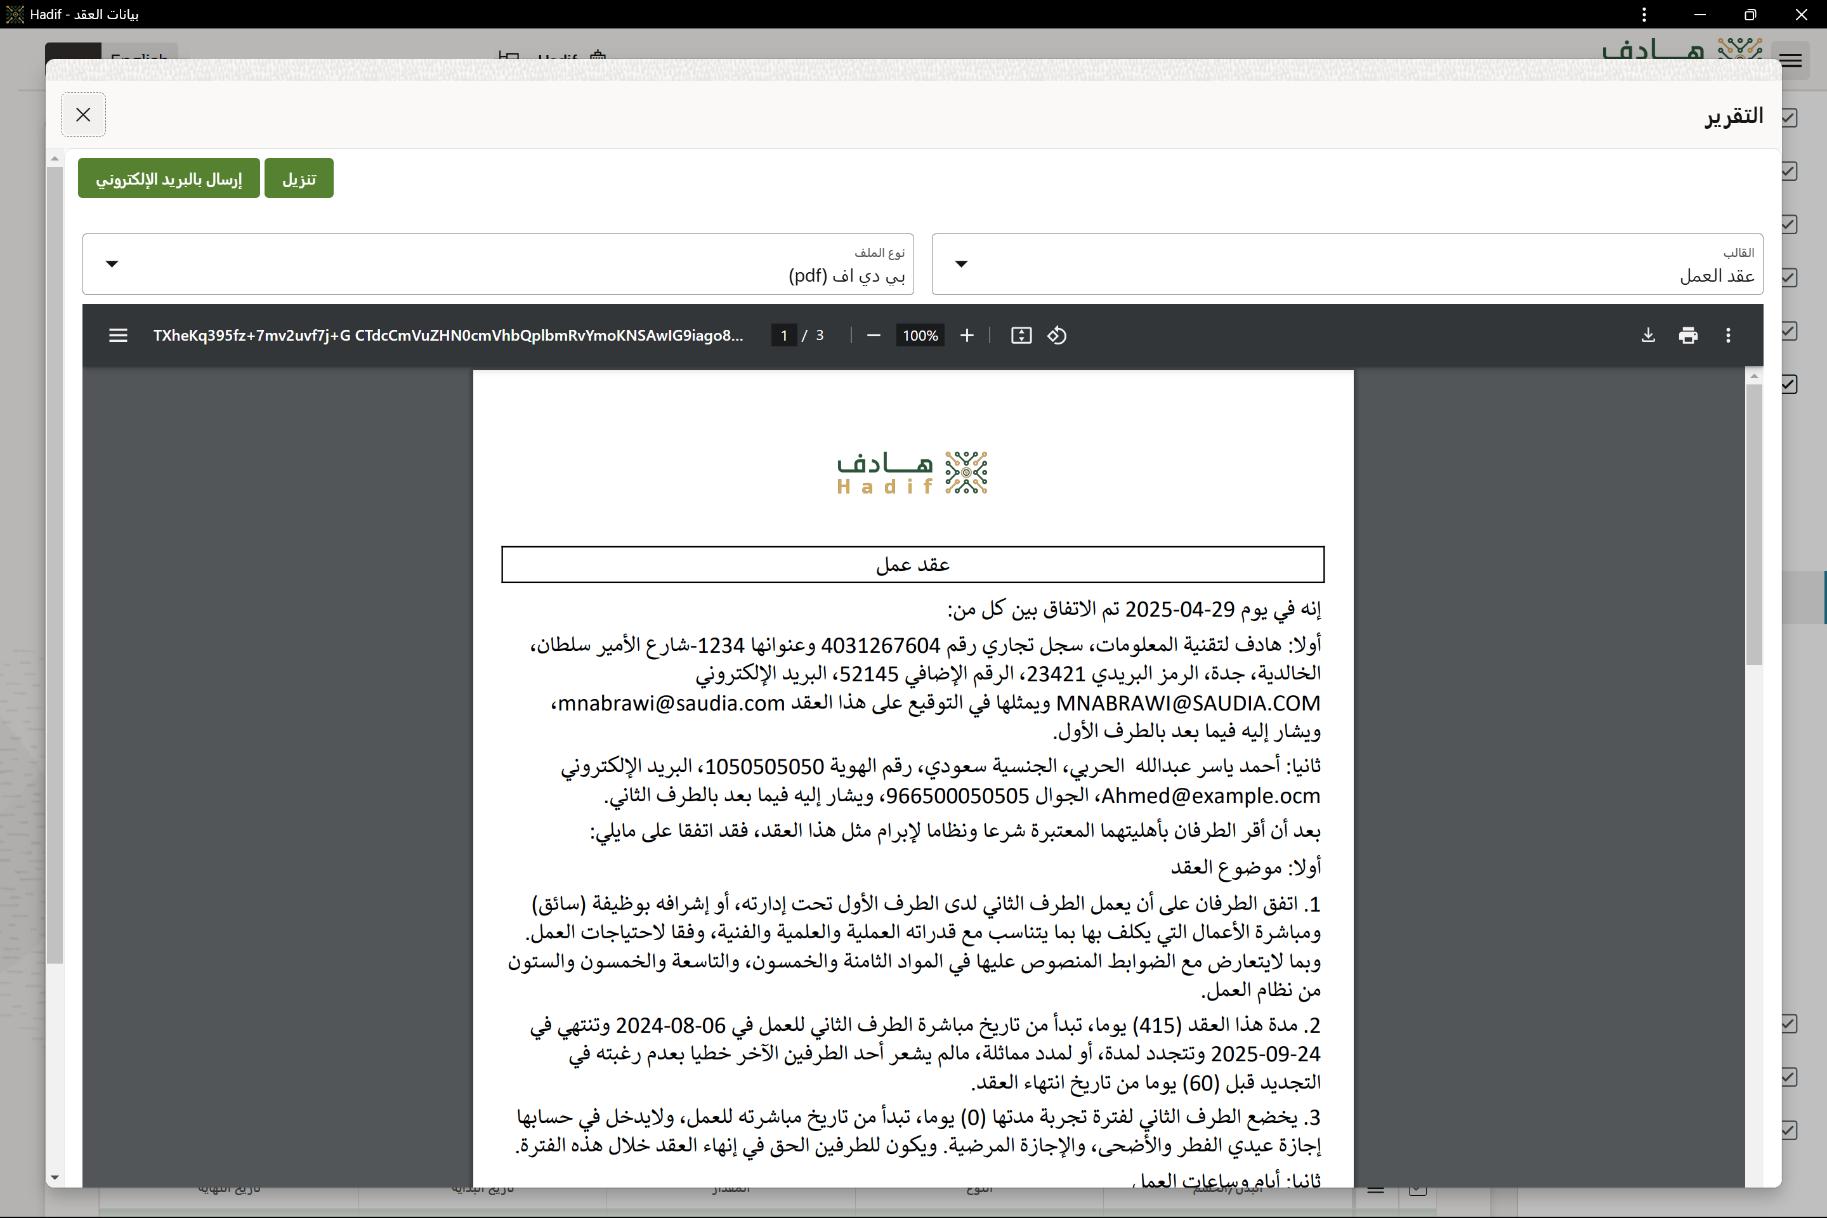Click the main hamburger menu beside Hadif logo
This screenshot has width=1827, height=1218.
(1791, 61)
